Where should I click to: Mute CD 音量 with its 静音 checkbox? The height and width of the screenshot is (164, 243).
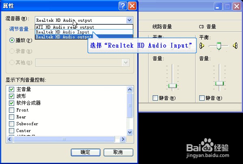click(202, 98)
